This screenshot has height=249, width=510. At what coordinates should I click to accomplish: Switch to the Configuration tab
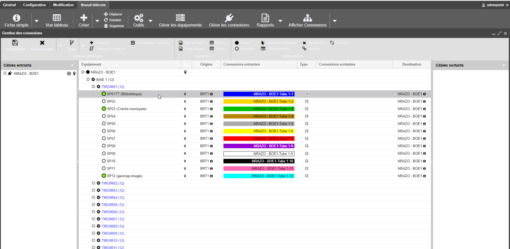[x=34, y=5]
